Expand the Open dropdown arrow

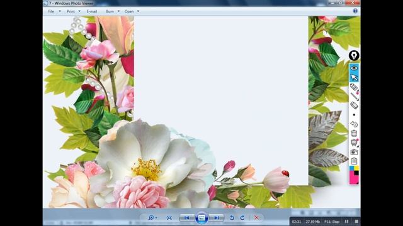click(x=138, y=11)
